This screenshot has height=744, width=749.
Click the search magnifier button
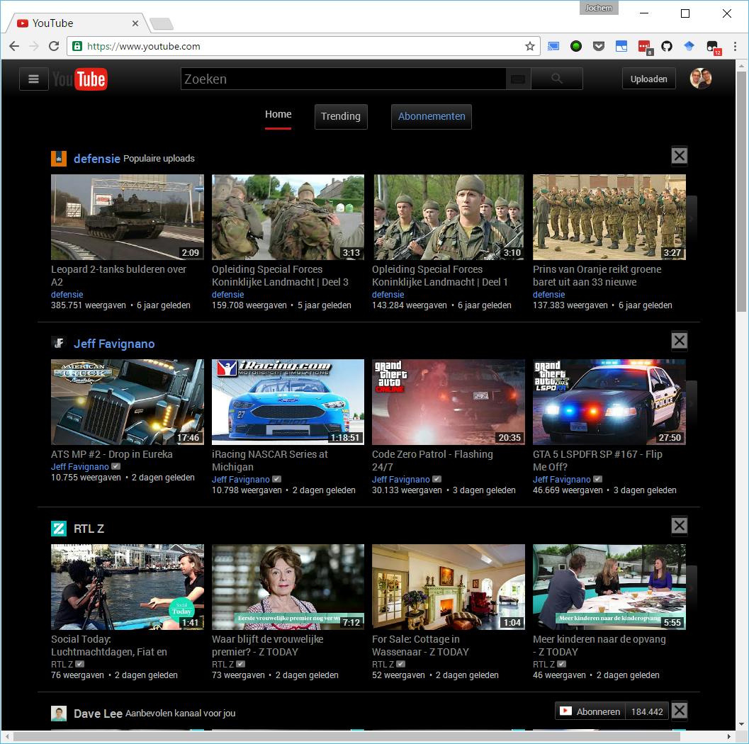click(556, 79)
